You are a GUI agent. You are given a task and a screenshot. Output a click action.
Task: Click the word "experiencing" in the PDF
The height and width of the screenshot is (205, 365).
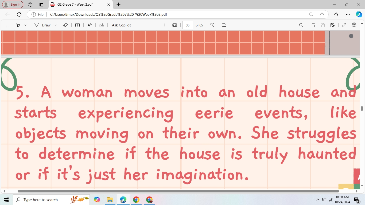click(126, 113)
